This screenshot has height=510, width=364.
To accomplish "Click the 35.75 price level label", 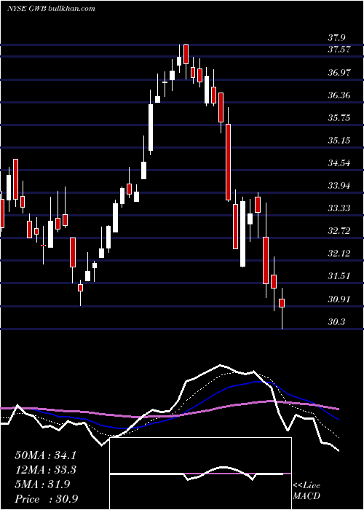I will click(x=339, y=118).
